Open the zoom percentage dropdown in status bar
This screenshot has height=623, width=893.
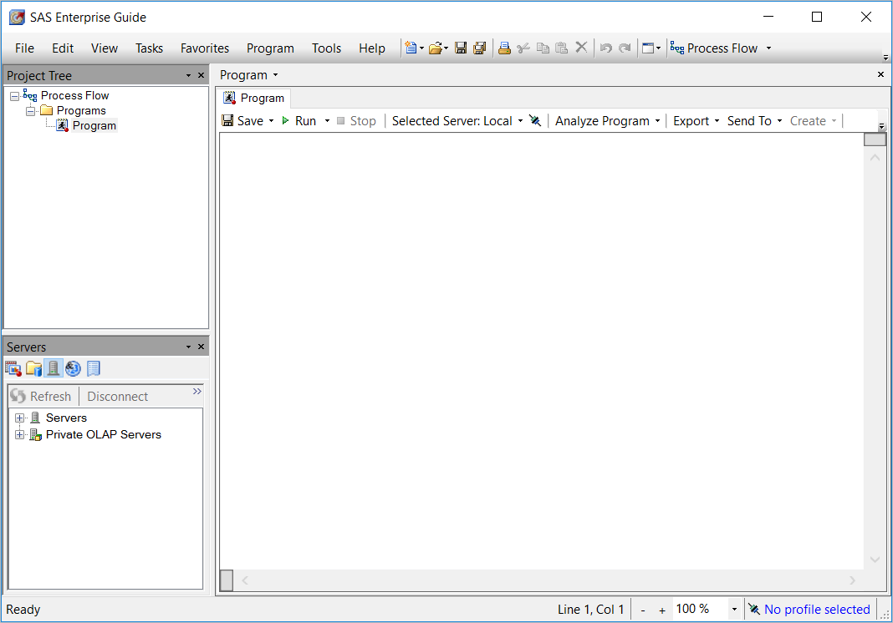click(734, 610)
